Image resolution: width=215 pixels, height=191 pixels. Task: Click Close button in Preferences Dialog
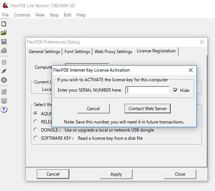click(x=180, y=174)
